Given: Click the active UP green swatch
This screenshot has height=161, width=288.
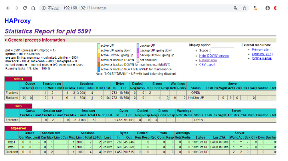Looking at the screenshot, I should (x=99, y=46).
